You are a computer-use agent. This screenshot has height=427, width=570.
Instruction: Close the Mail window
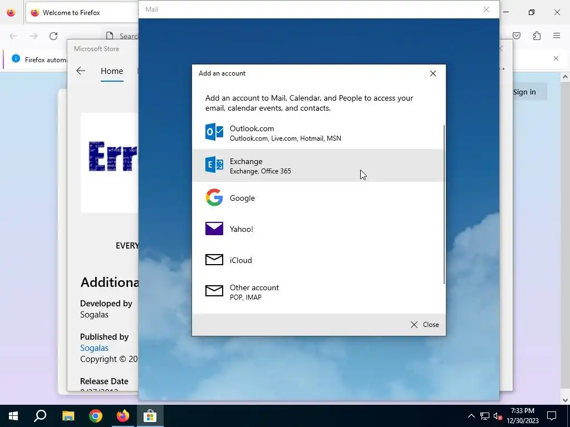[487, 9]
